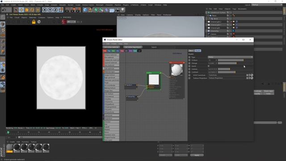Open the Objects menu in Live Viewer
The height and width of the screenshot is (161, 286).
click(24, 17)
